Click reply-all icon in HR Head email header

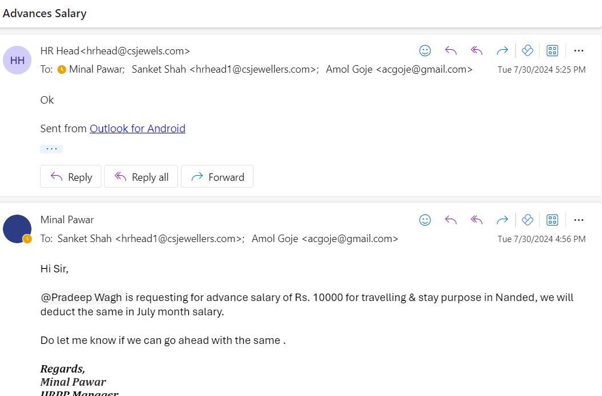(x=477, y=51)
